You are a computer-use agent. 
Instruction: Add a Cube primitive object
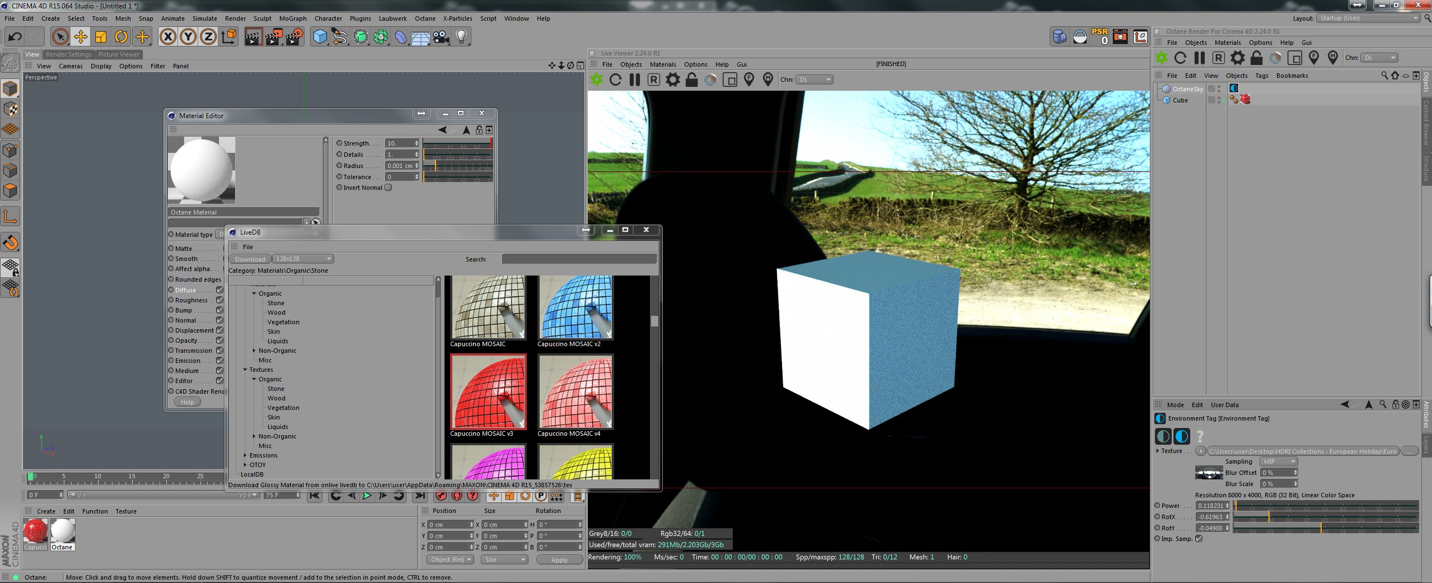point(320,37)
